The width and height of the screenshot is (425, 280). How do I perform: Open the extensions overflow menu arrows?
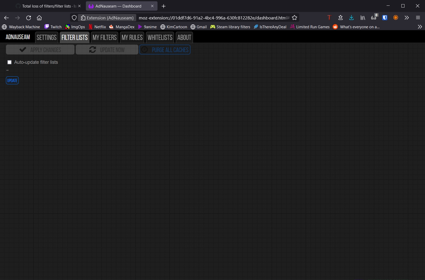[x=406, y=18]
